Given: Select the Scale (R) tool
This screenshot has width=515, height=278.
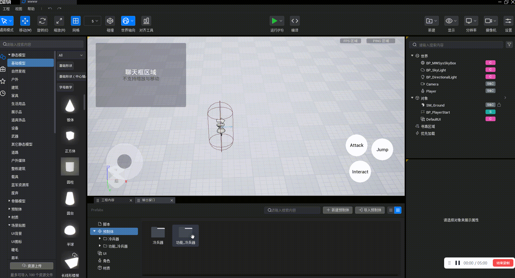Looking at the screenshot, I should point(59,21).
